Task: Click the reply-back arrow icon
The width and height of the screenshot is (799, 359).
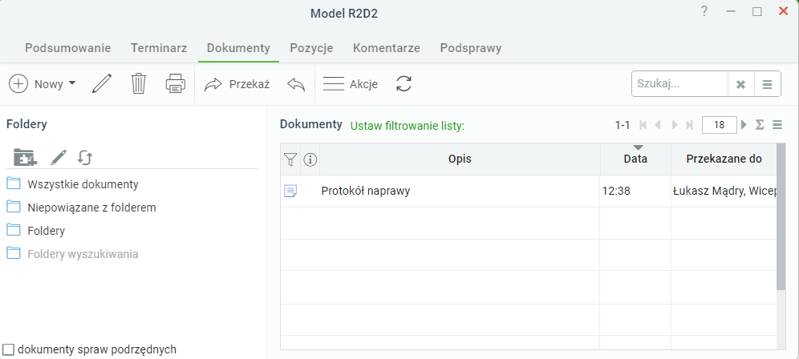Action: tap(295, 84)
